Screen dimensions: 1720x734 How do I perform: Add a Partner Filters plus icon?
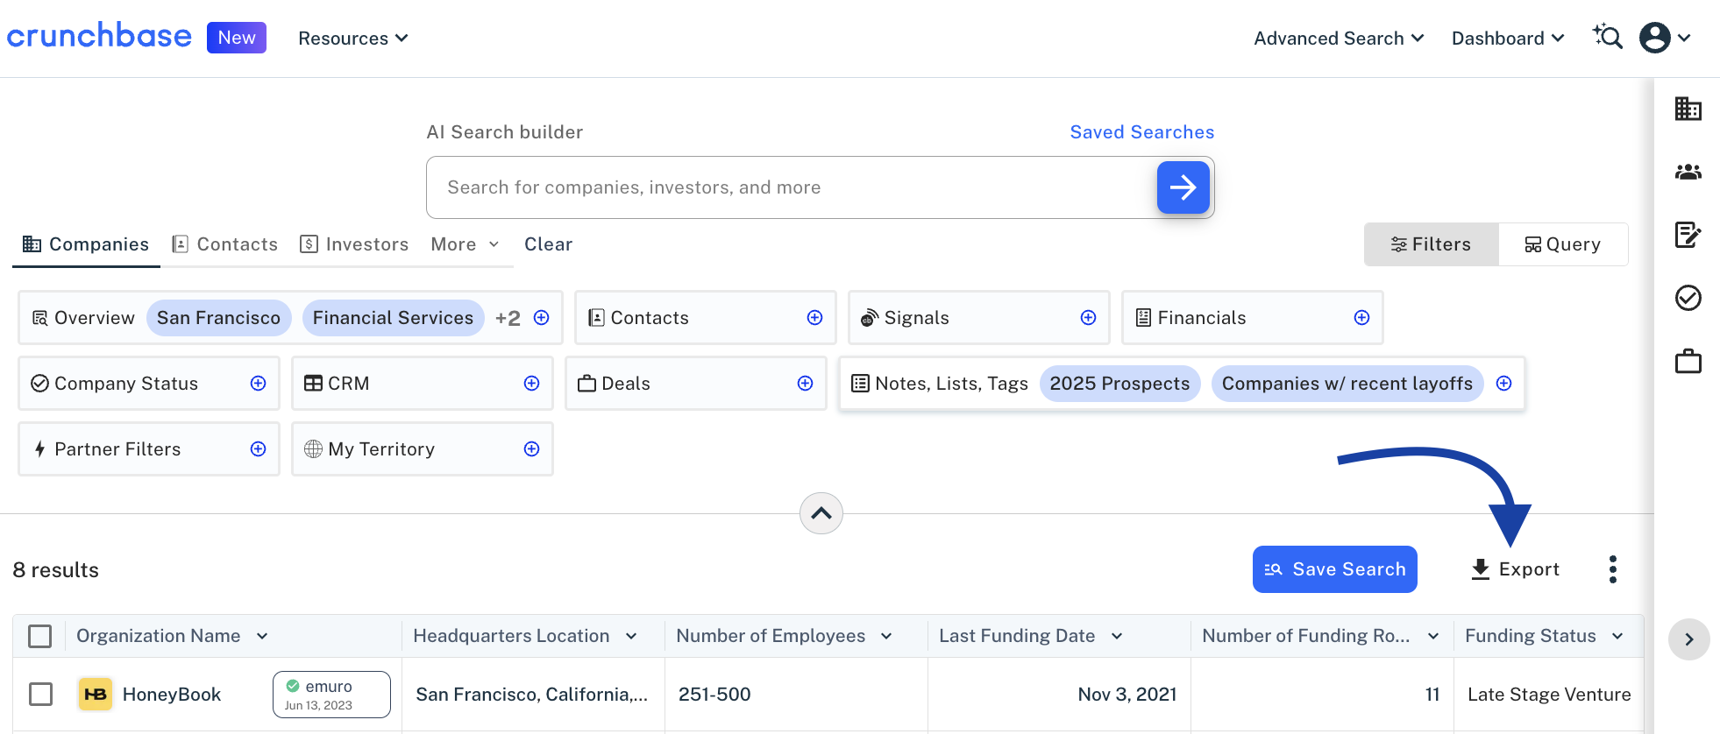(x=258, y=449)
